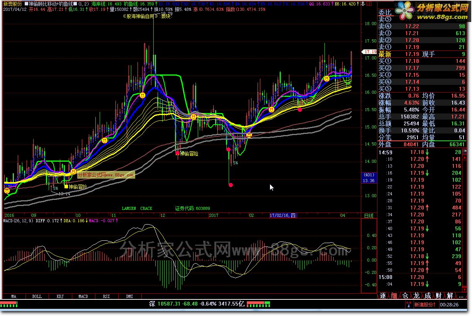472x316 pixels.
Task: Select the 细 tab in quote panel
Action: coord(394,296)
